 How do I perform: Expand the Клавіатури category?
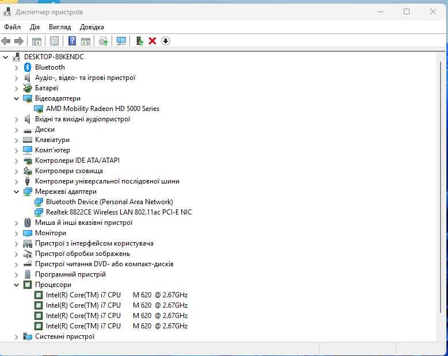[x=16, y=140]
